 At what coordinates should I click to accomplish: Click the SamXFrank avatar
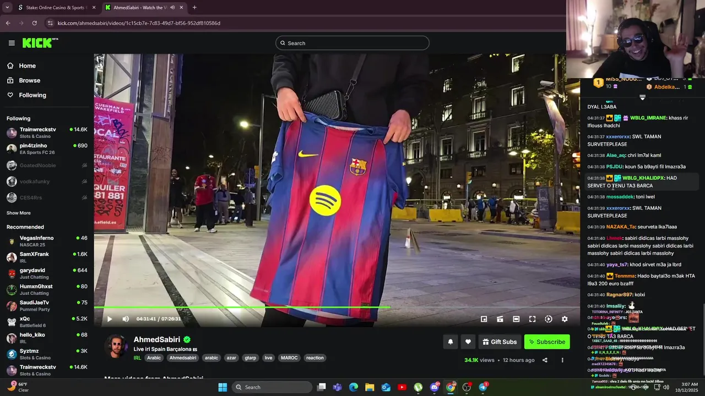pyautogui.click(x=12, y=257)
